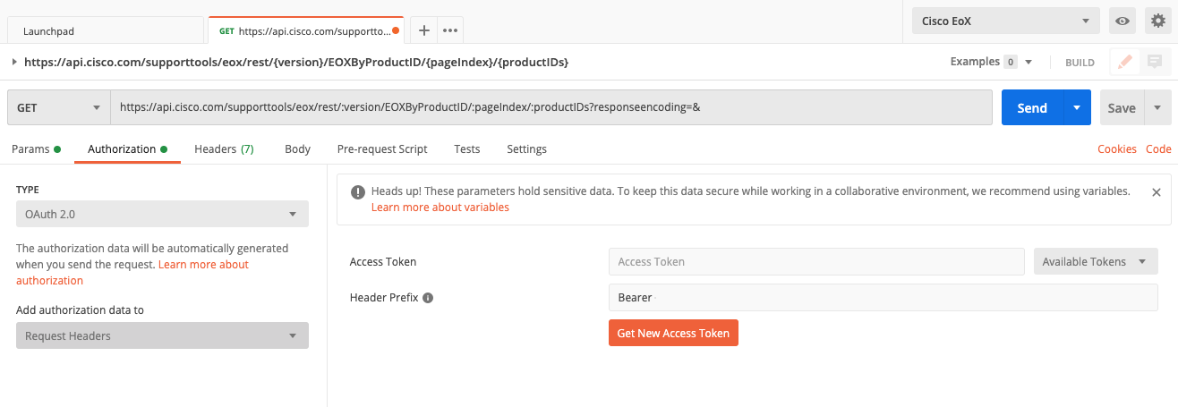
Task: Open the Cookies link
Action: point(1117,149)
